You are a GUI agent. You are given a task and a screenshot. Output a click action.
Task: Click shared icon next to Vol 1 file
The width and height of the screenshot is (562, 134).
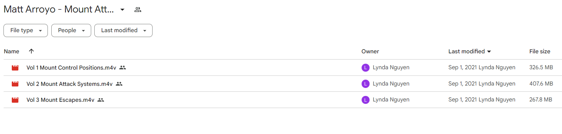point(122,68)
